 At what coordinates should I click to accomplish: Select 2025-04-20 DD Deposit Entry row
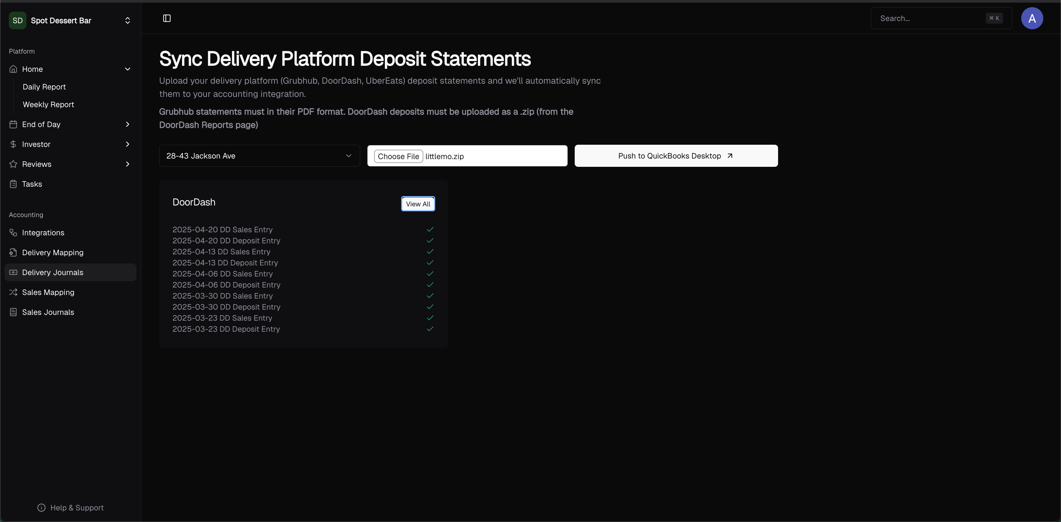[x=303, y=240]
